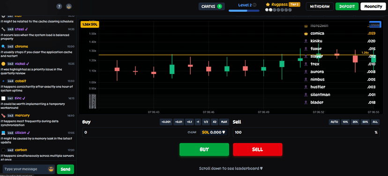Click the DEPOSIT button

(x=347, y=7)
